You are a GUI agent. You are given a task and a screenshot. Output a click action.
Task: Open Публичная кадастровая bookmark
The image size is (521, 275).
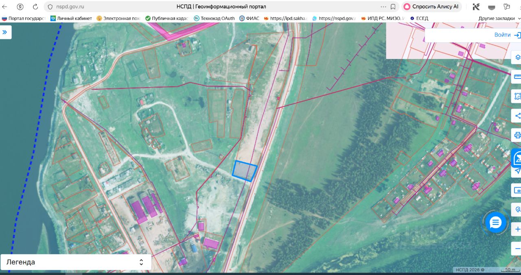(167, 18)
